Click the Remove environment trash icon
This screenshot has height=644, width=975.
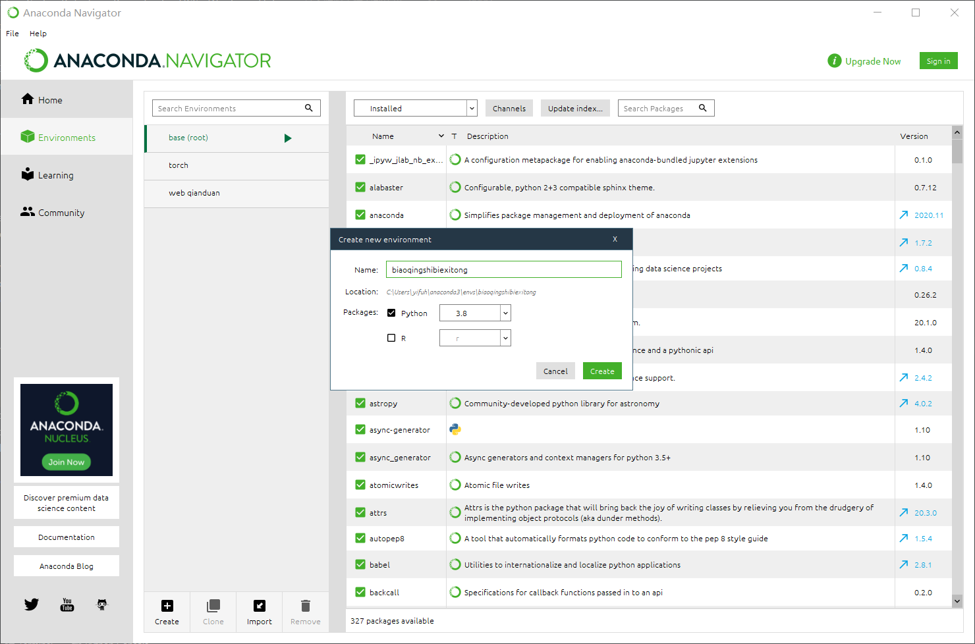[x=306, y=606]
